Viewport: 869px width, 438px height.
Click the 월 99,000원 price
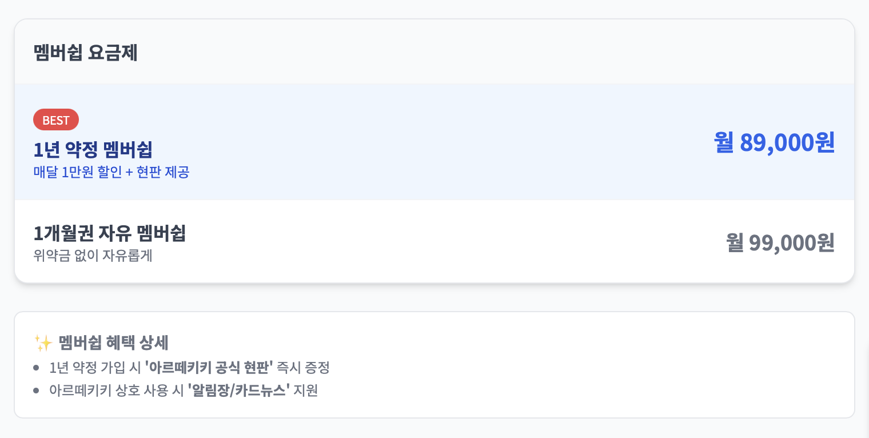coord(780,243)
